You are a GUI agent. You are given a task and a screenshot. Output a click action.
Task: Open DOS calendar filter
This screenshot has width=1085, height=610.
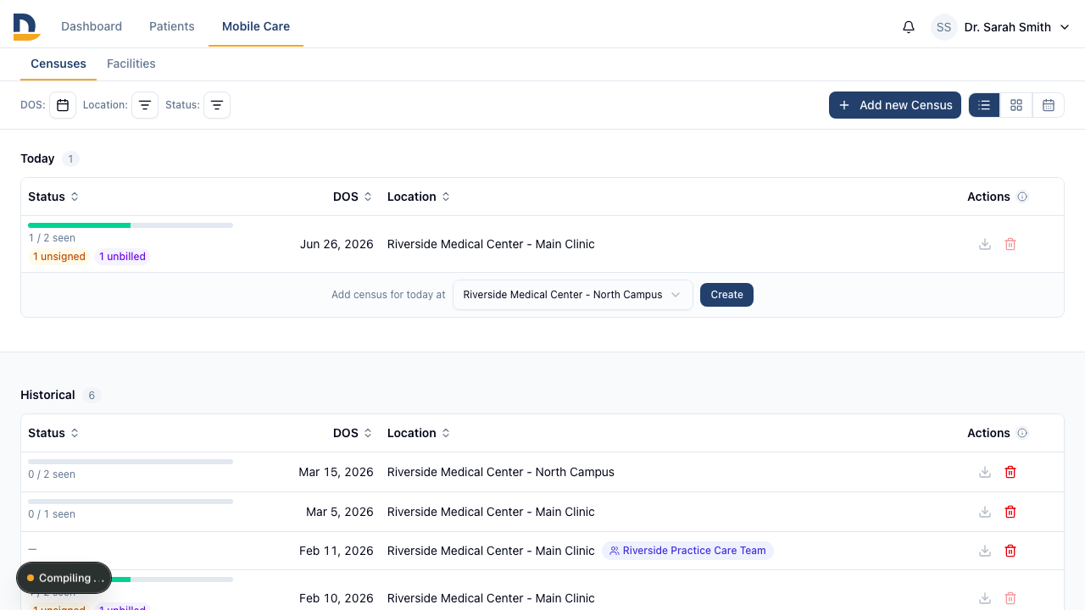tap(63, 105)
